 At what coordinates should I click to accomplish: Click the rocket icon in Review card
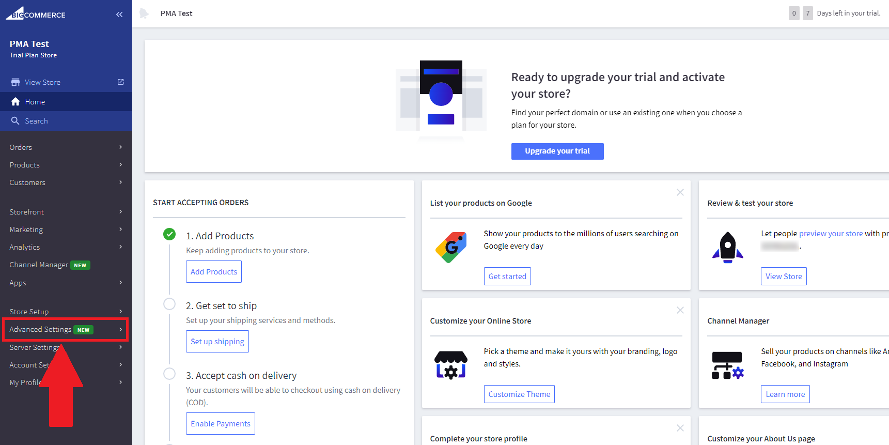727,247
